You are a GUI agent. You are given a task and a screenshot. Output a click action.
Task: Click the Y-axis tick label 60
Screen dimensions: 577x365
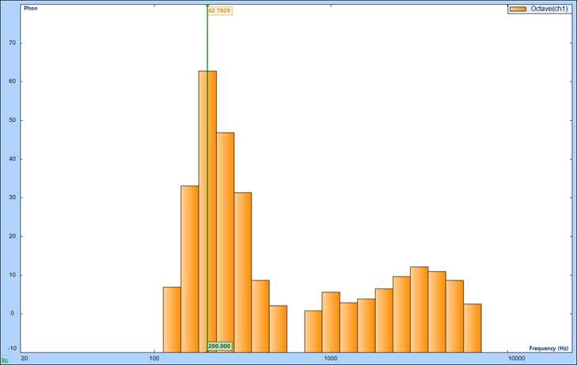coord(13,81)
